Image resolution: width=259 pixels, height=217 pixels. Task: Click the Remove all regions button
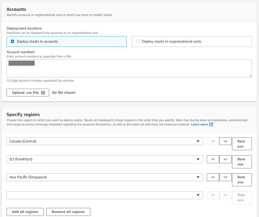click(x=68, y=212)
